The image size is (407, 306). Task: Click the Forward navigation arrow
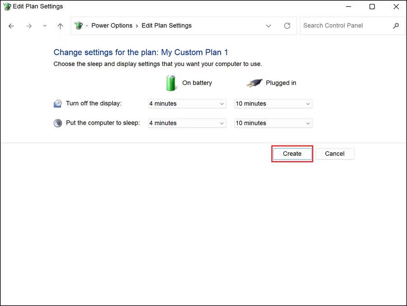pos(29,26)
